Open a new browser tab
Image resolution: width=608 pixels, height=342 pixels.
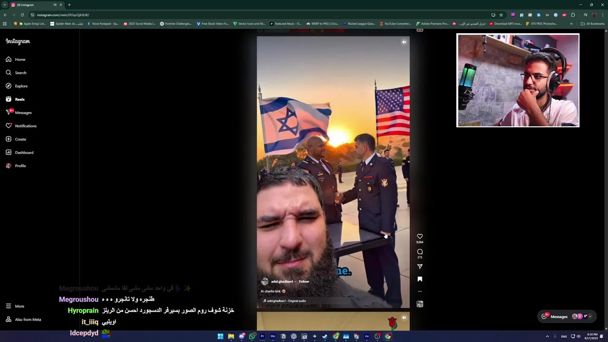69,5
